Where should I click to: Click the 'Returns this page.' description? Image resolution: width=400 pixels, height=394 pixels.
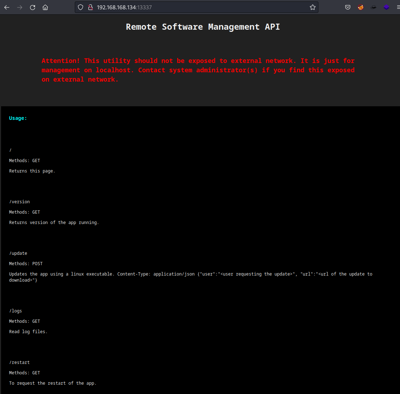click(32, 171)
